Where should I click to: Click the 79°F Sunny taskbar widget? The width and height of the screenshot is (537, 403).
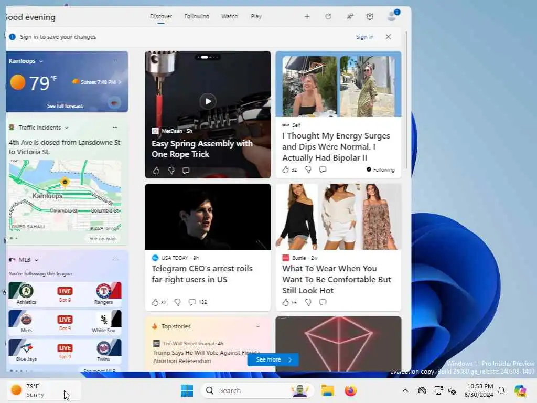point(44,390)
